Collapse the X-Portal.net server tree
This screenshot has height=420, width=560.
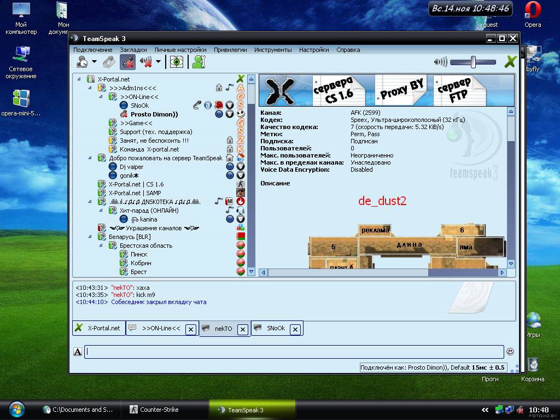[x=79, y=79]
